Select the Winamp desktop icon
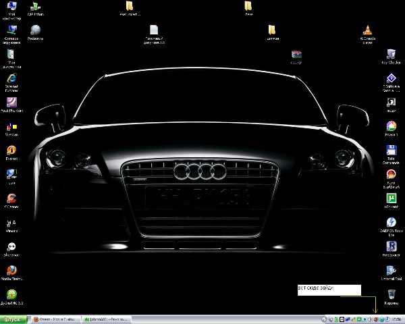Screen dimensions: 405x324 click(11, 225)
